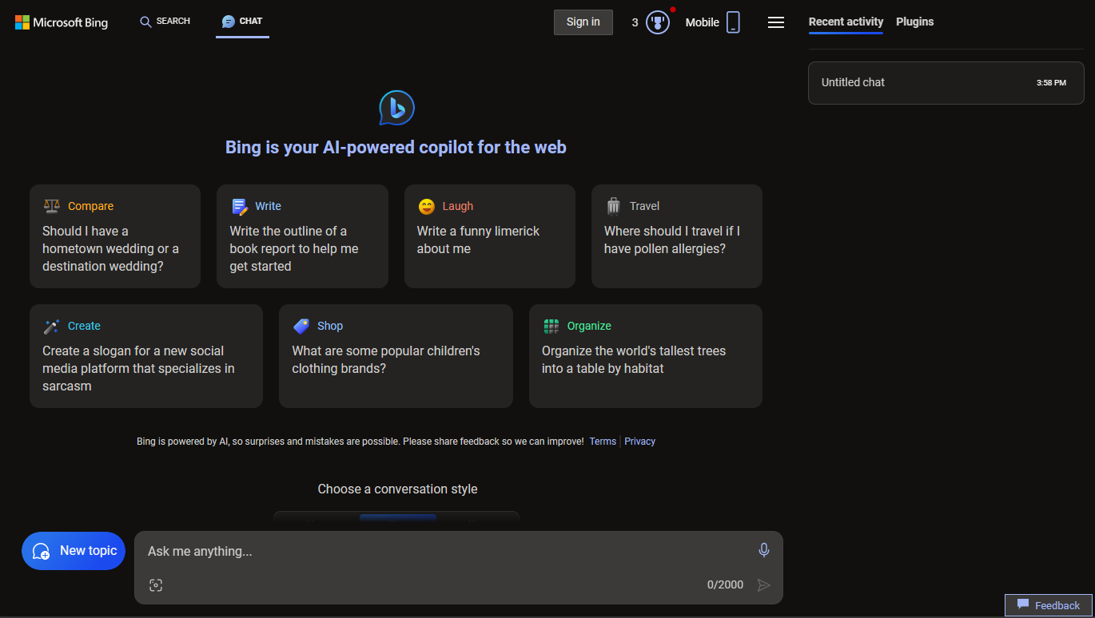Open the Plugins tab
The width and height of the screenshot is (1095, 618).
click(x=915, y=22)
